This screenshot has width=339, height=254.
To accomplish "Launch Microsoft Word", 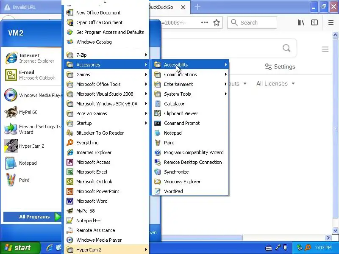I will pos(106,201).
